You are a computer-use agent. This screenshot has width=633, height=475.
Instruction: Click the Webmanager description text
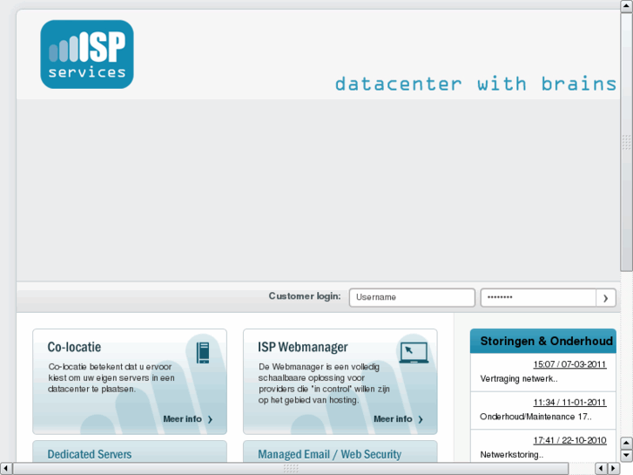324,383
